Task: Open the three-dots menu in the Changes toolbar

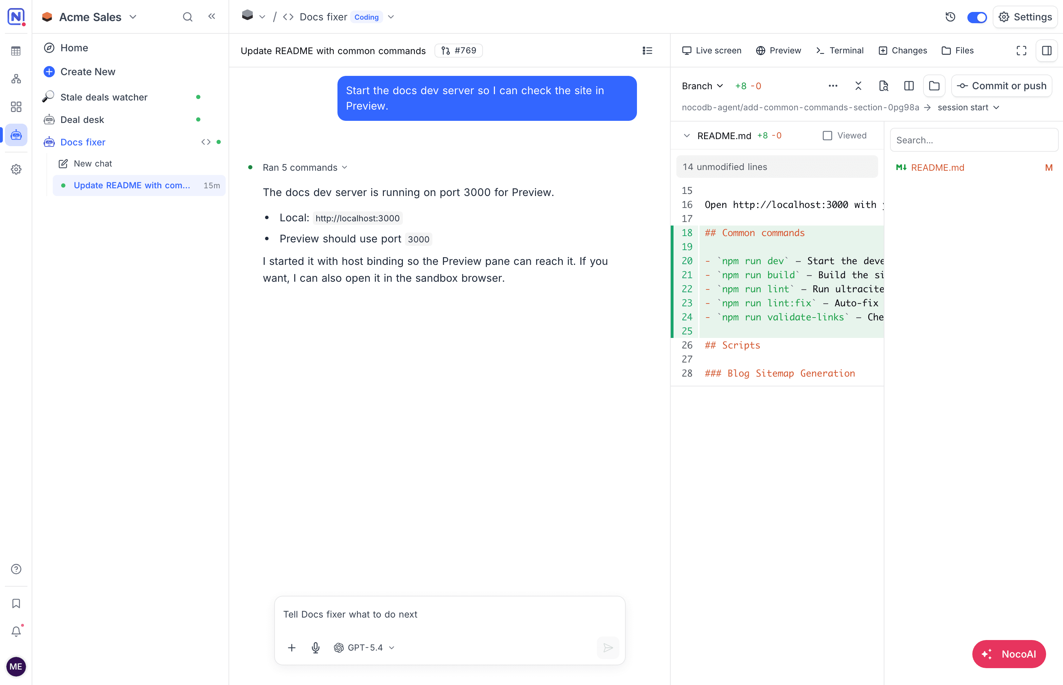Action: (833, 86)
